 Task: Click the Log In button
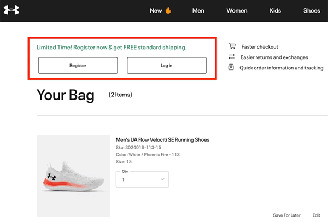[x=167, y=66]
